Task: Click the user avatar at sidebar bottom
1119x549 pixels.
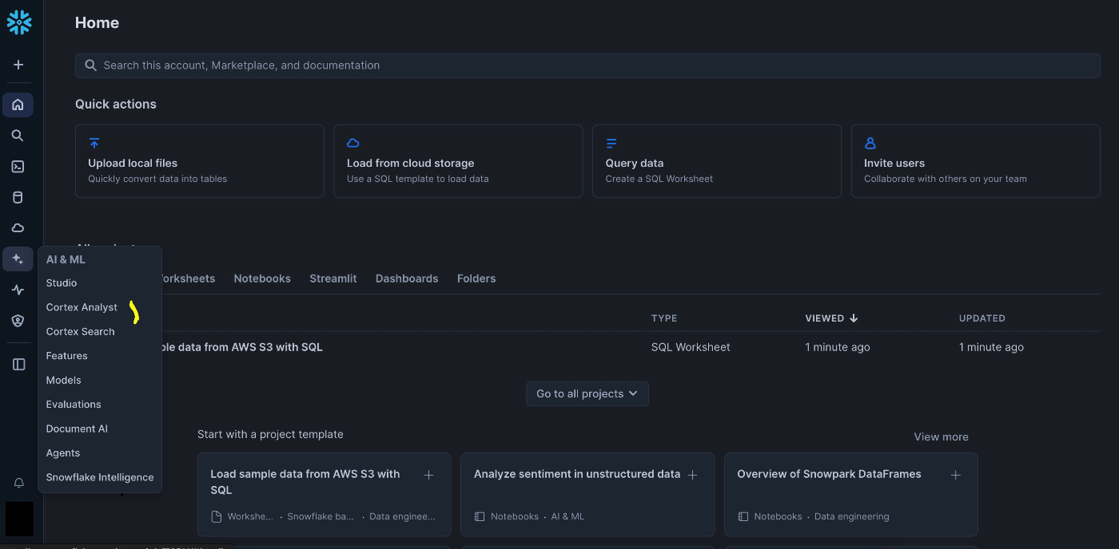Action: pos(19,519)
